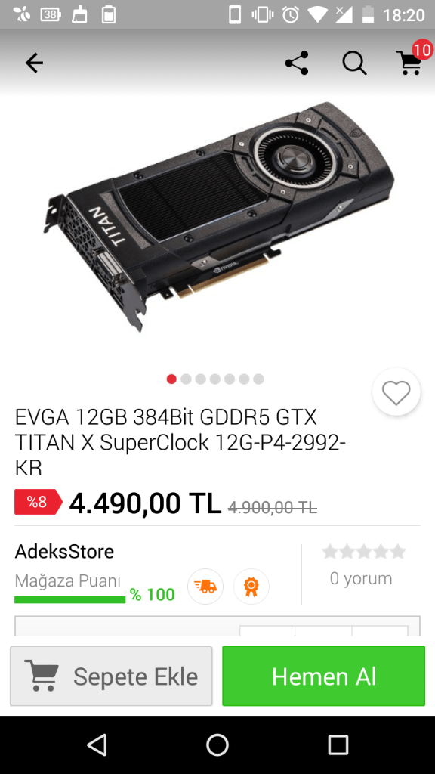Image resolution: width=435 pixels, height=774 pixels.
Task: Go back with the arrow icon
Action: [34, 63]
